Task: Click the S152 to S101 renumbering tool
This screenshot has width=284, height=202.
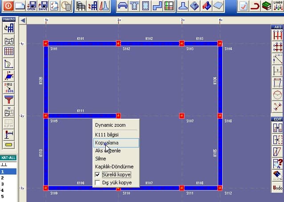Action: click(8, 87)
